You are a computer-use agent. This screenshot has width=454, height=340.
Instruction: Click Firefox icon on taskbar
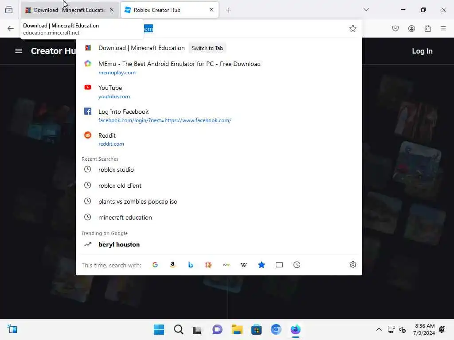(x=295, y=329)
